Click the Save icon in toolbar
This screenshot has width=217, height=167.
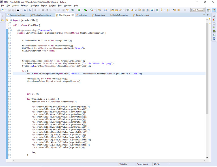click(9, 10)
